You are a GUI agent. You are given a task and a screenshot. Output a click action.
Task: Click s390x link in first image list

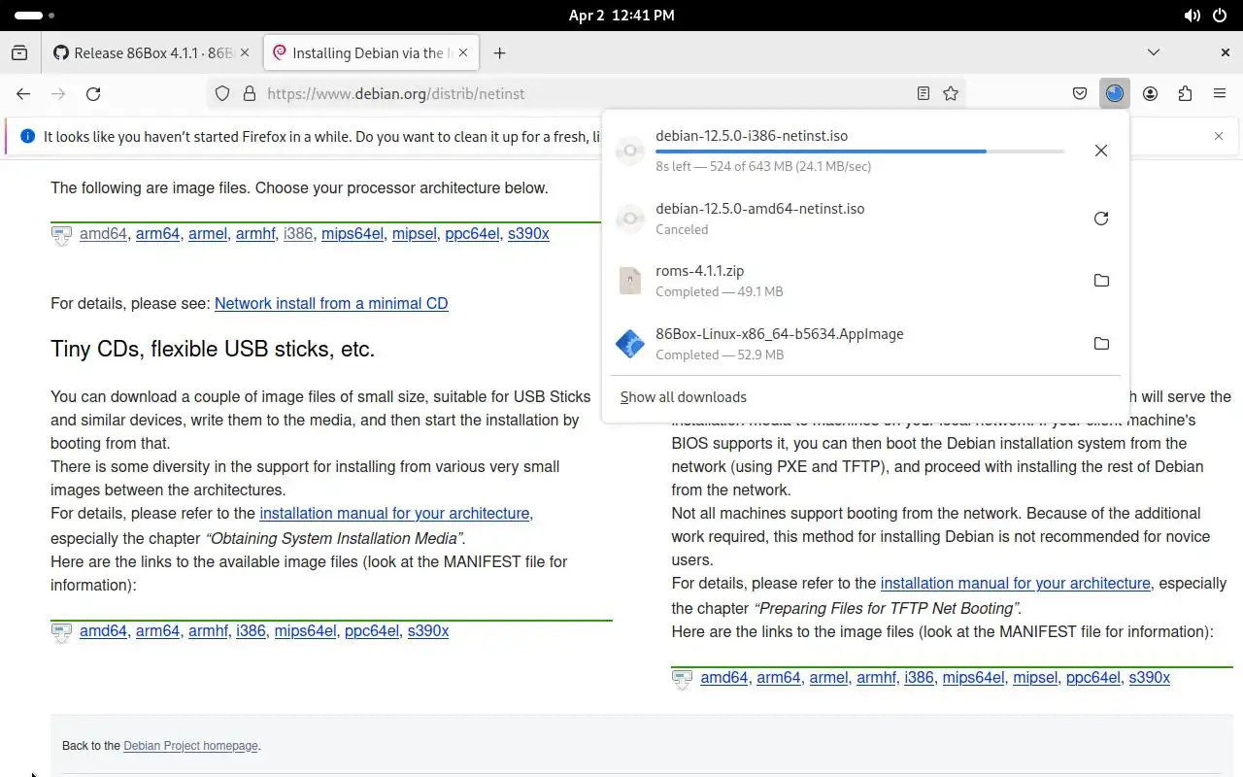[528, 234]
